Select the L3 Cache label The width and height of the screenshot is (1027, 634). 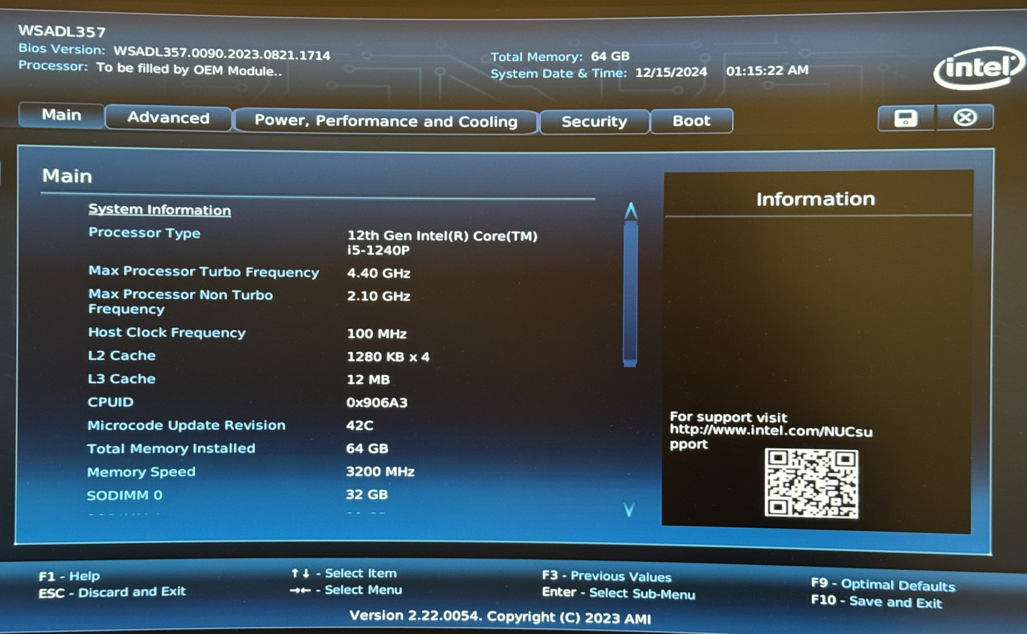point(121,379)
